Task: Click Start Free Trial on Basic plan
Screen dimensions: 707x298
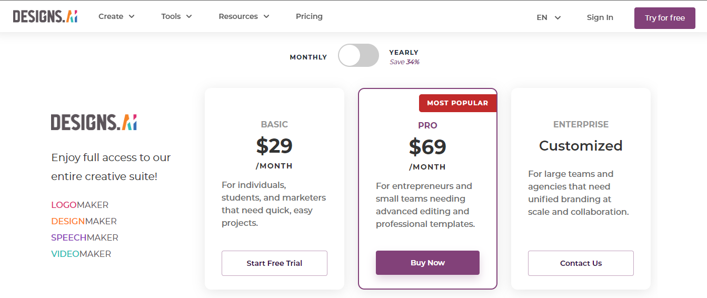Action: [274, 263]
